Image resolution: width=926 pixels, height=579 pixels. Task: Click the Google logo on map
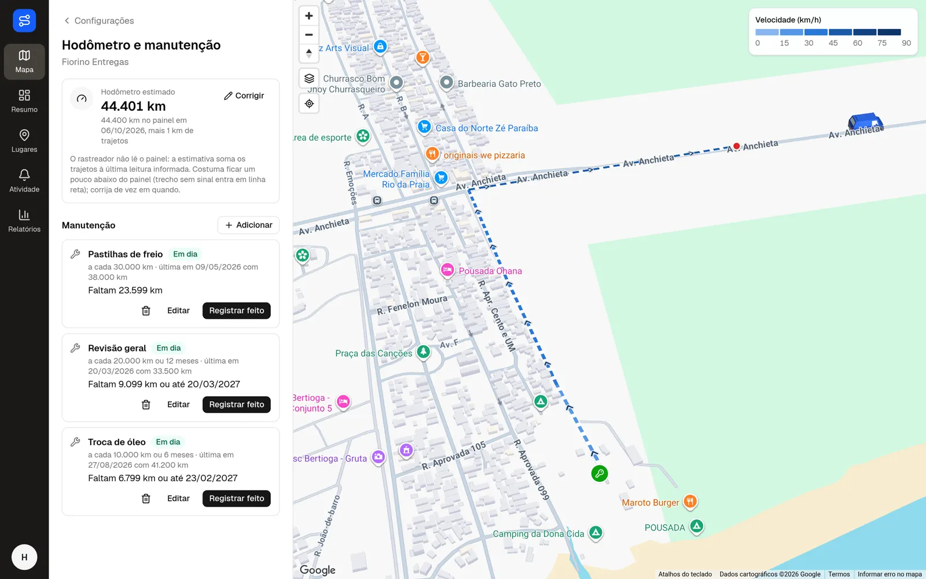(x=317, y=570)
